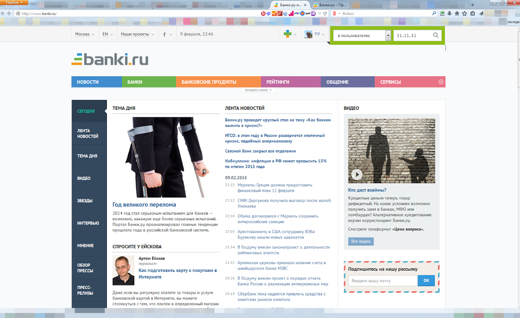Play the video Кто даст взаймы?
The height and width of the screenshot is (318, 520).
point(357,174)
